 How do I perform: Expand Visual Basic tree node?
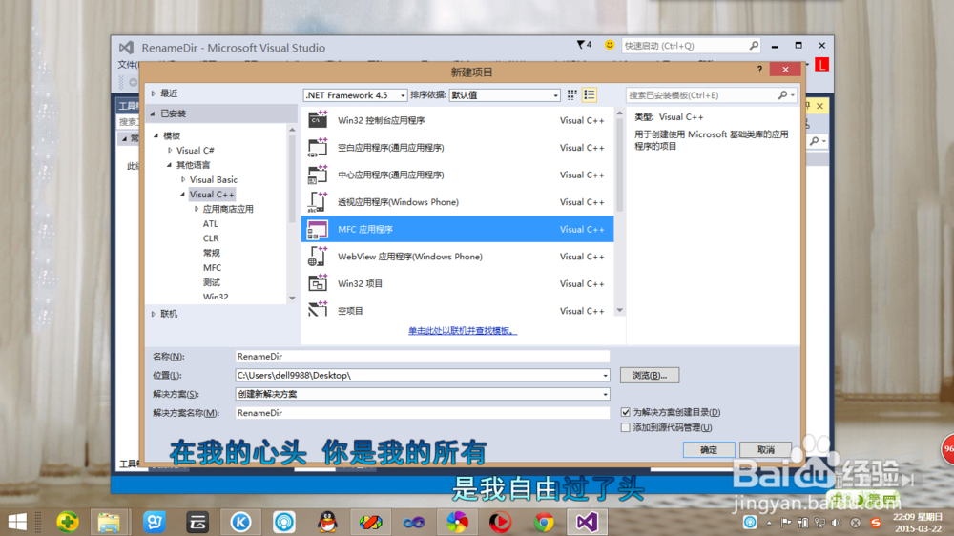[183, 179]
